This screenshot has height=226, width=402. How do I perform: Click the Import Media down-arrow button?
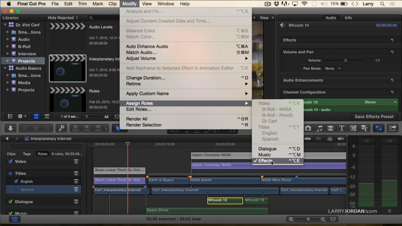(x=11, y=128)
